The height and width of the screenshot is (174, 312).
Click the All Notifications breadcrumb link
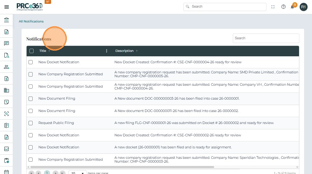(x=31, y=22)
